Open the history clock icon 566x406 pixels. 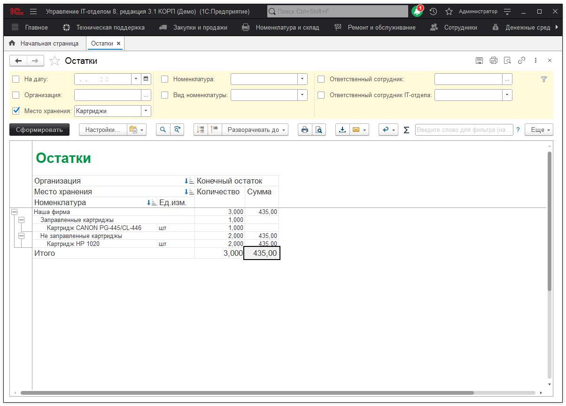point(433,12)
